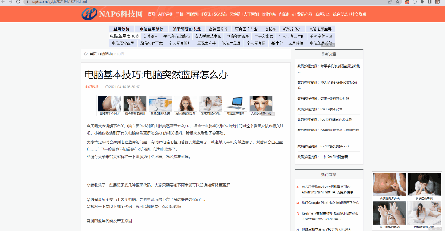Click the browser address bar URL

tap(59, 2)
